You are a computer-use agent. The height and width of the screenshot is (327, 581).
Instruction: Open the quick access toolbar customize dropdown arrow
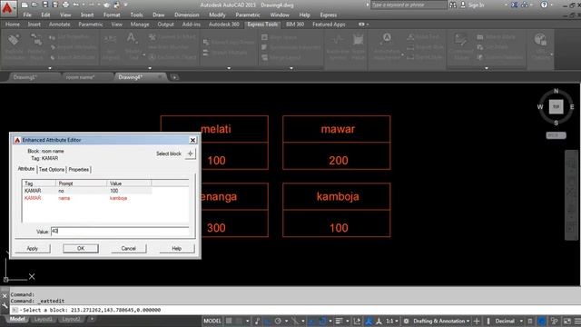point(125,5)
